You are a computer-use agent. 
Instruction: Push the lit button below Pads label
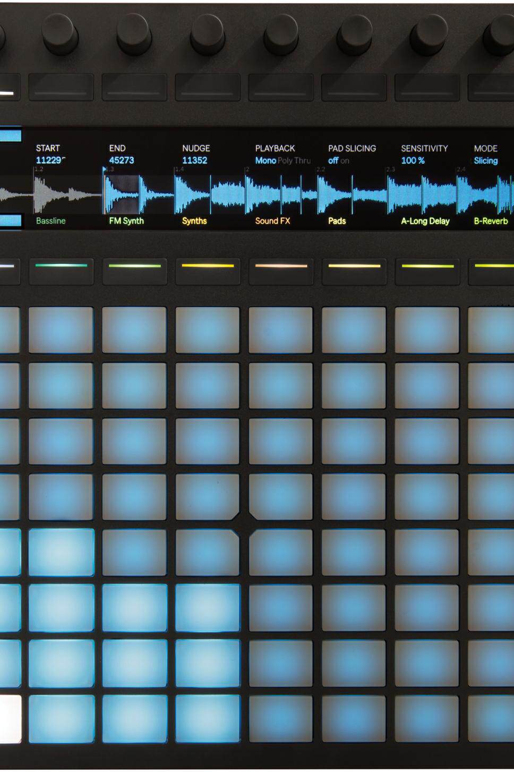(354, 271)
